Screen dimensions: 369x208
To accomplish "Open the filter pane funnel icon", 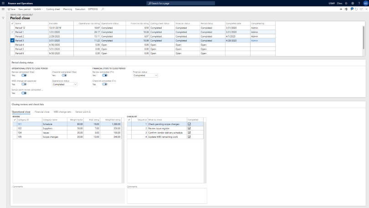I will click(x=3, y=18).
